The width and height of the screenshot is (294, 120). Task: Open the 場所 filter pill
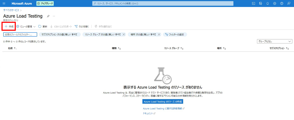tap(143, 34)
